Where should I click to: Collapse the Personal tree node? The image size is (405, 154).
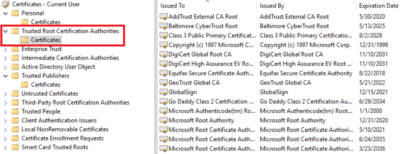[6, 13]
